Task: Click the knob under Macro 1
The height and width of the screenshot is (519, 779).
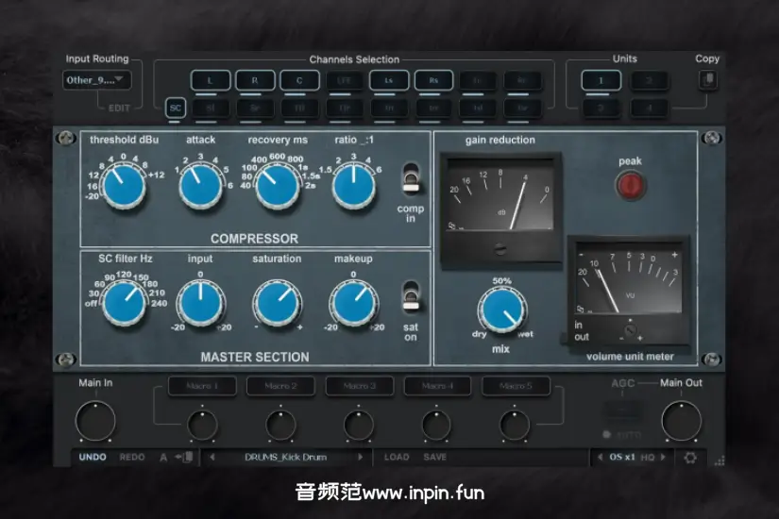Action: [x=202, y=426]
